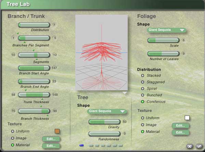The height and width of the screenshot is (152, 205).
Task: Click the red wireframe tree preview
Action: (x=101, y=53)
